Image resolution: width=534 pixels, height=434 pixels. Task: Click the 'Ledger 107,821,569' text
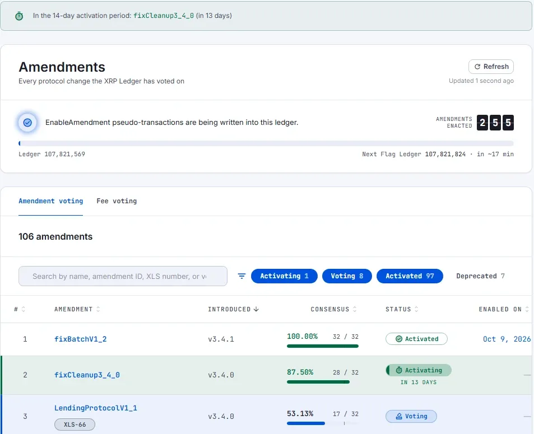tap(52, 154)
